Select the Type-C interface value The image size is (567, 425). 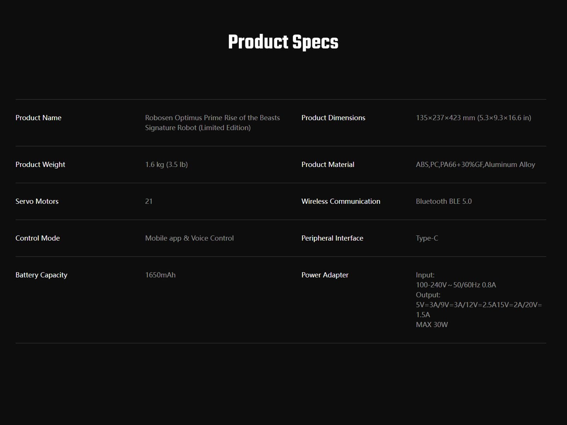[x=427, y=238]
